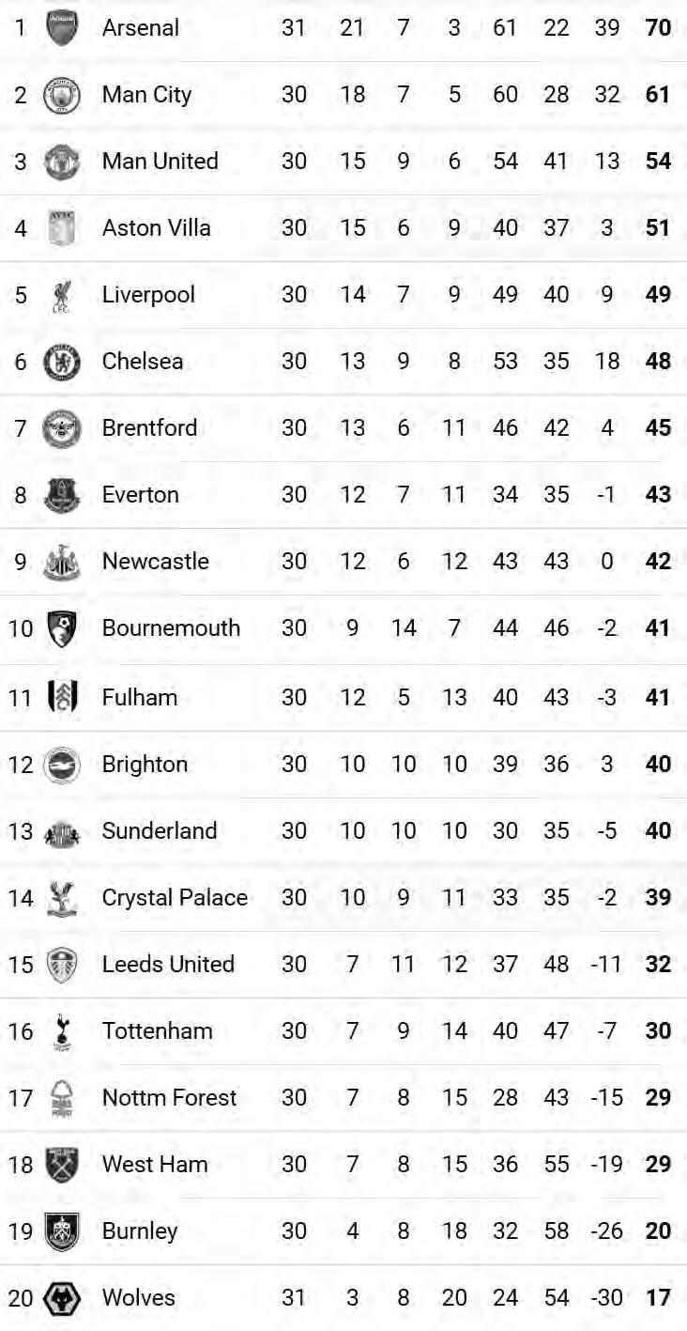Click the Liverpool club crest
The height and width of the screenshot is (1331, 687).
tap(62, 295)
